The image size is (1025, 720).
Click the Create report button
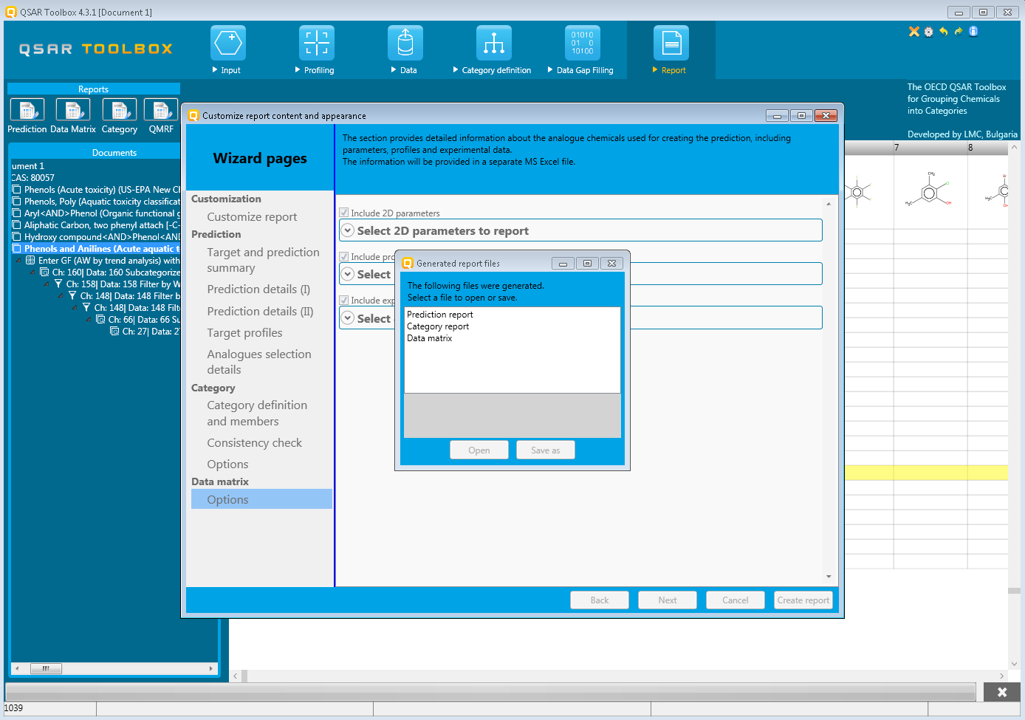tap(803, 600)
